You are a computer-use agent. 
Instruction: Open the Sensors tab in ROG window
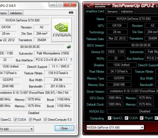[112, 11]
